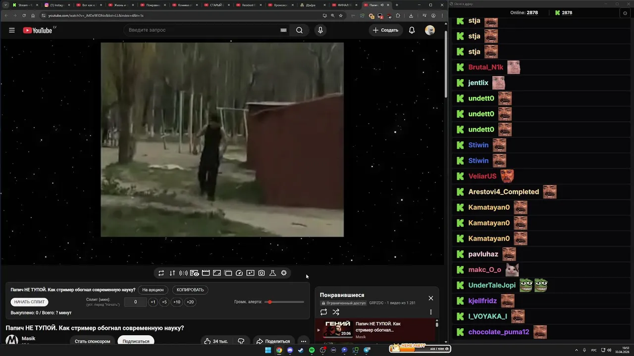Switch to the СТАРЫЙ browser tab
634x356 pixels.
coord(216,5)
